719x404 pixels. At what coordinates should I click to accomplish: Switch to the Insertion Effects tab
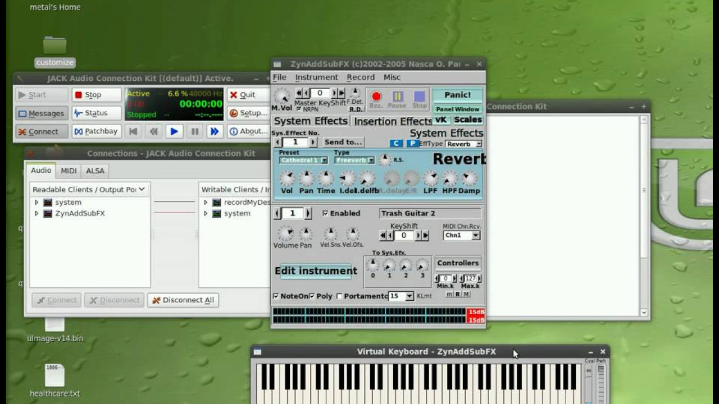[393, 121]
